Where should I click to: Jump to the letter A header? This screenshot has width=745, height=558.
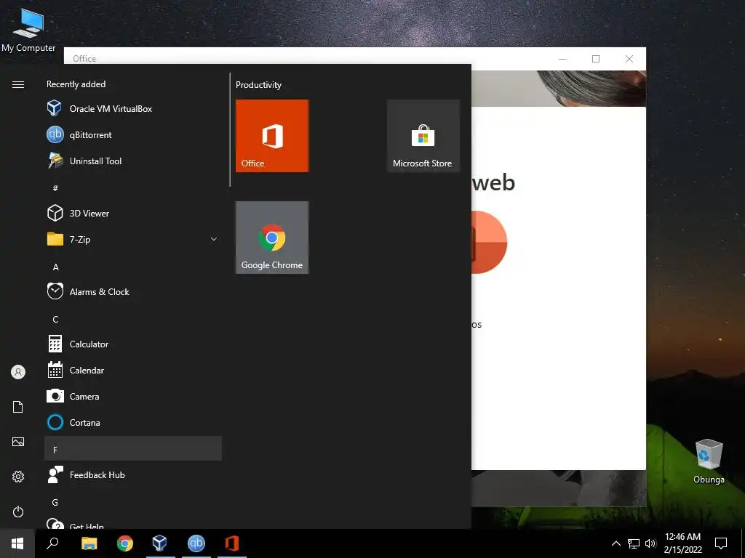(x=133, y=267)
